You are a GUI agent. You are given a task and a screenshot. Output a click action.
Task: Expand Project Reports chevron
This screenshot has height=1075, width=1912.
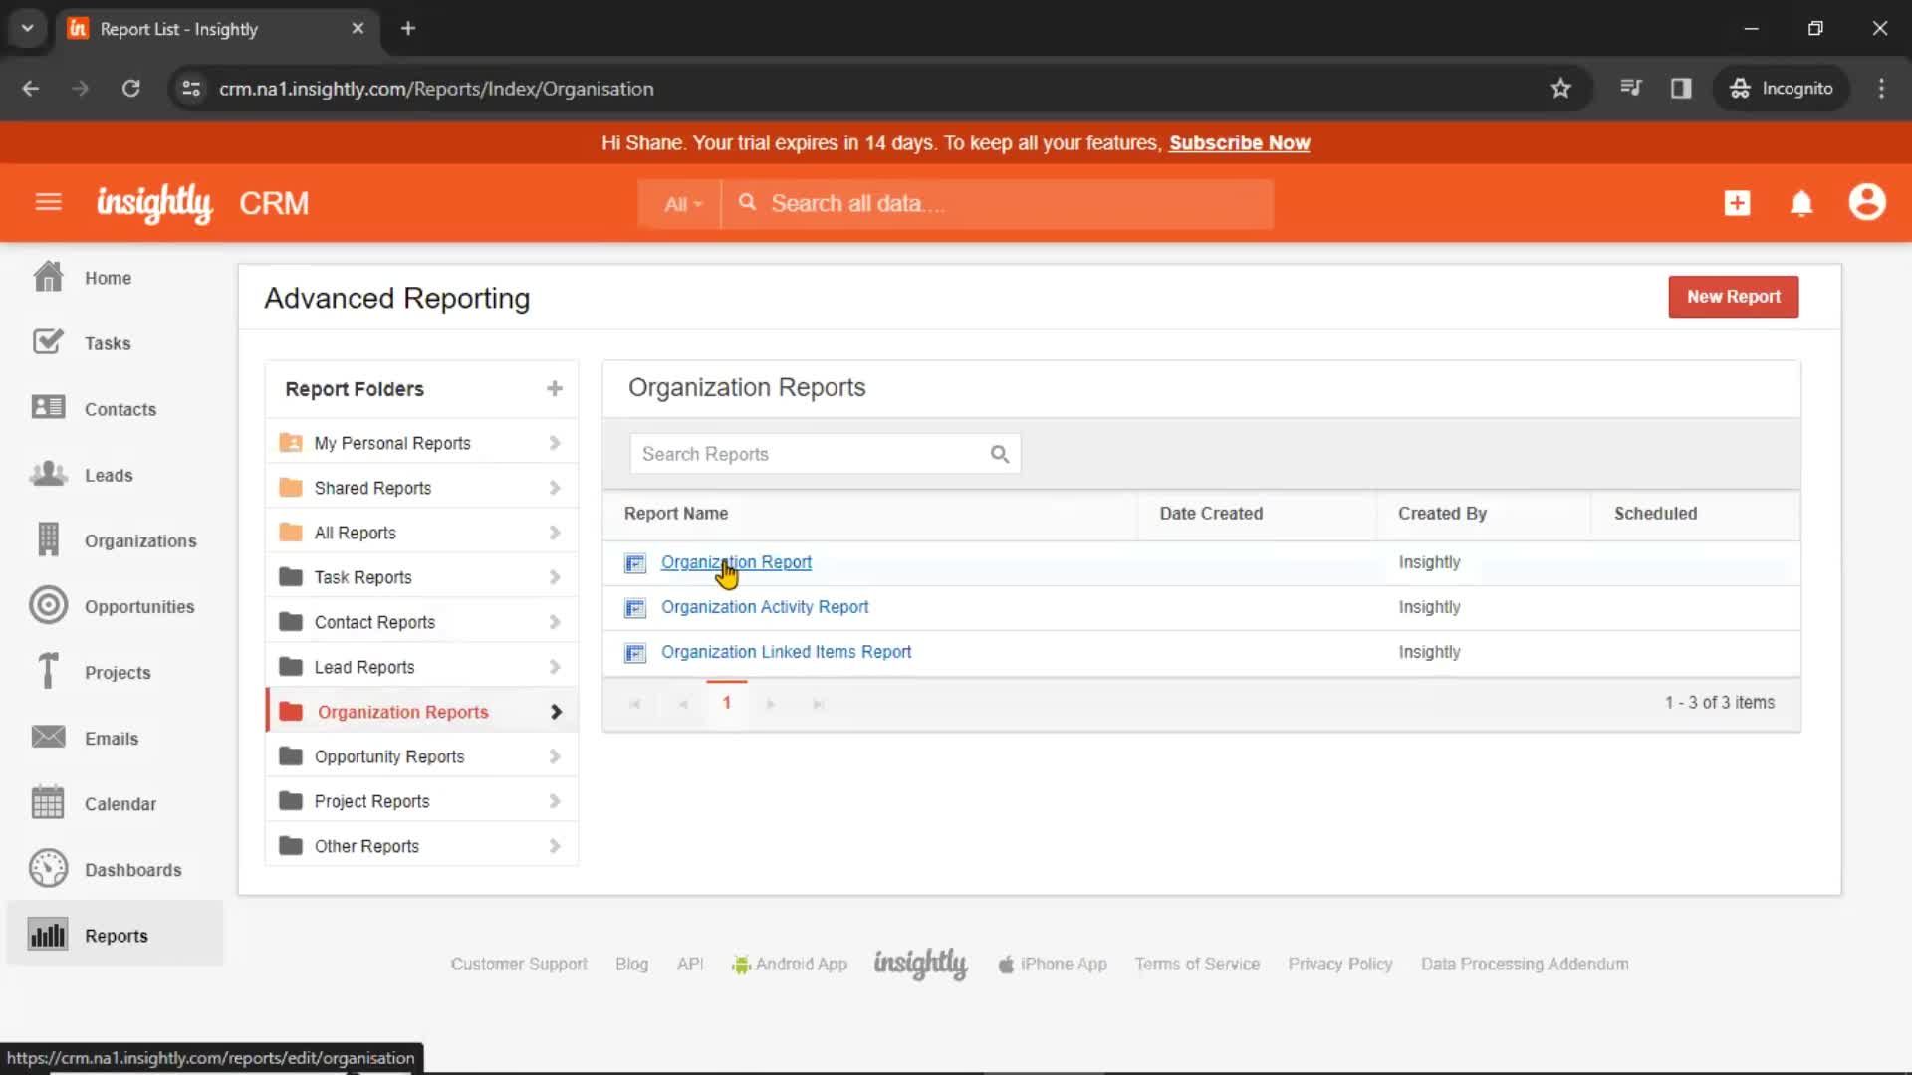click(555, 801)
